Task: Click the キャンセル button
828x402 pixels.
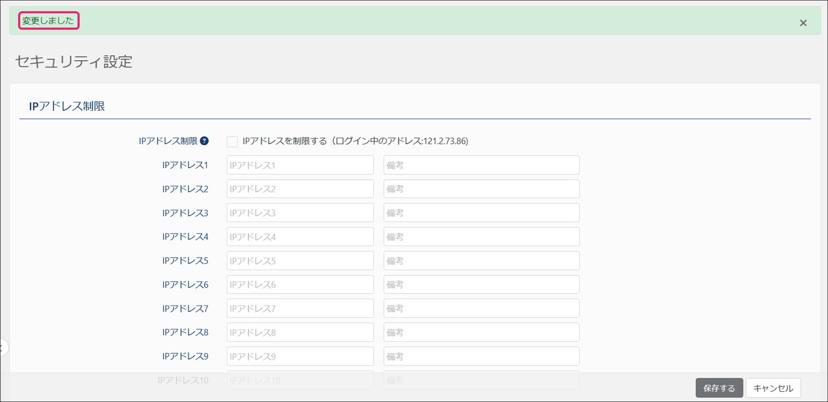Action: pyautogui.click(x=773, y=388)
